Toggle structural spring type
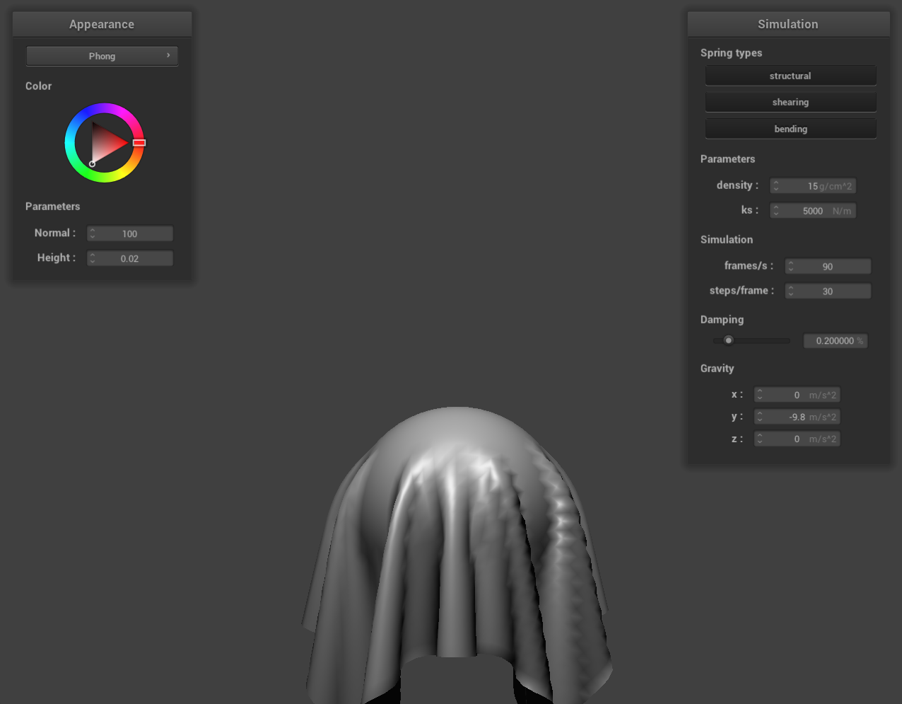 (x=790, y=76)
